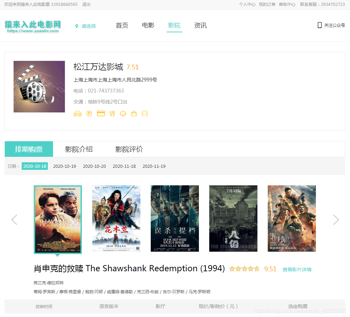Click the location pin icon

[77, 26]
